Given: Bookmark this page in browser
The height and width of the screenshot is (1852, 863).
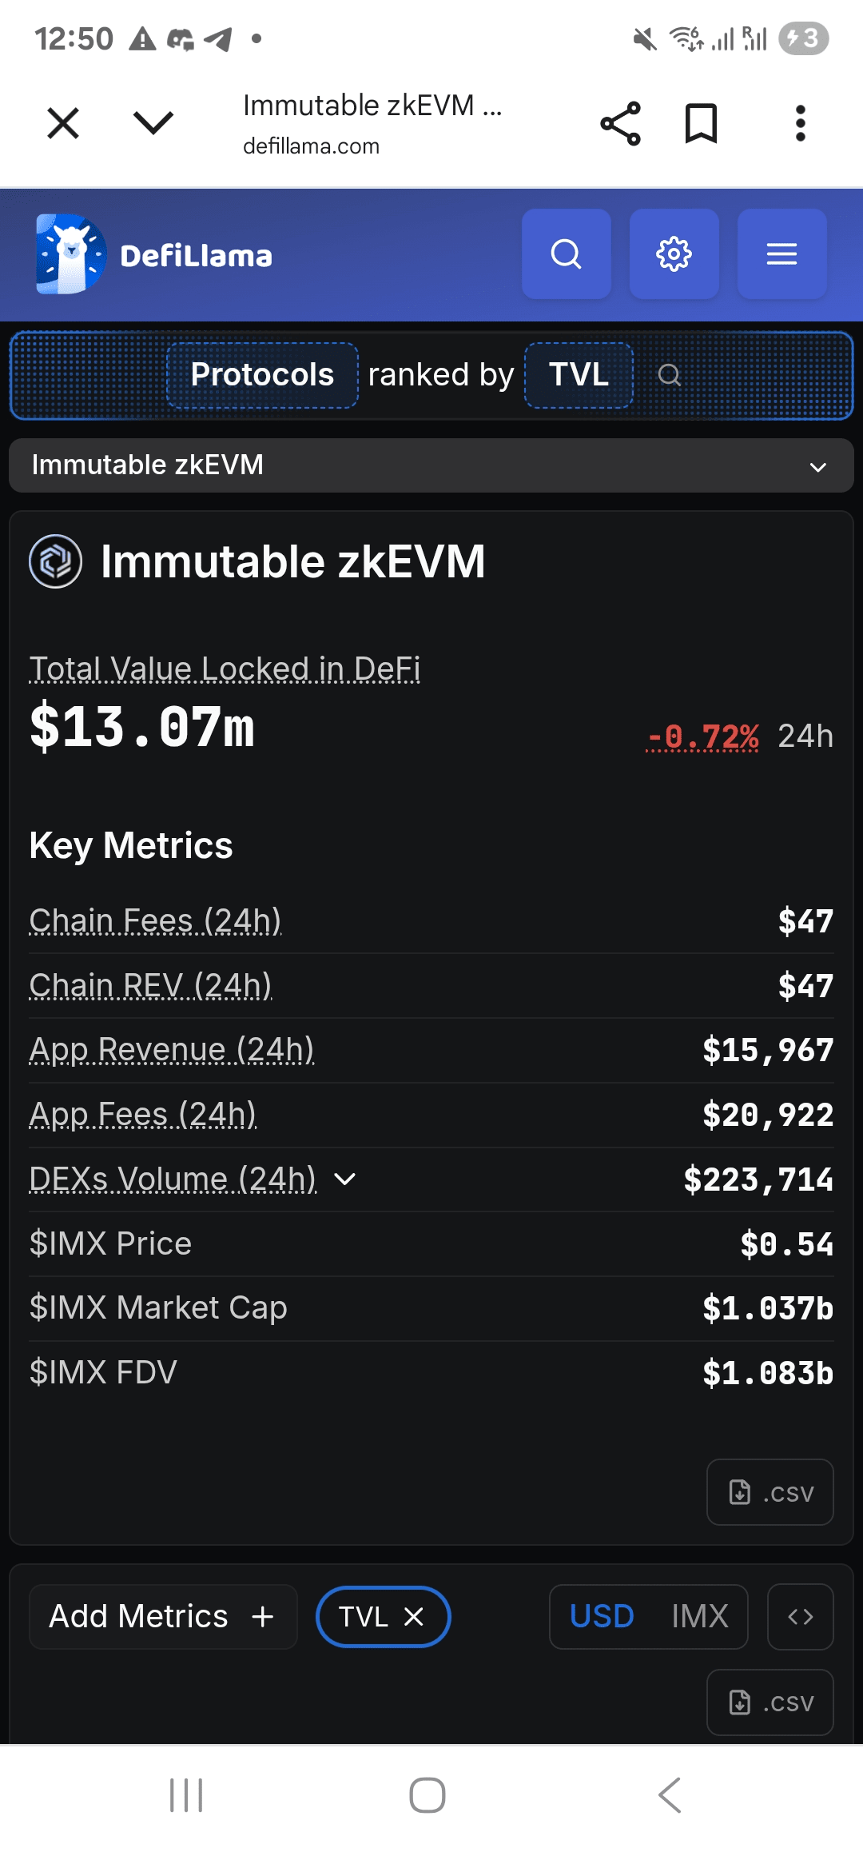Looking at the screenshot, I should (701, 124).
